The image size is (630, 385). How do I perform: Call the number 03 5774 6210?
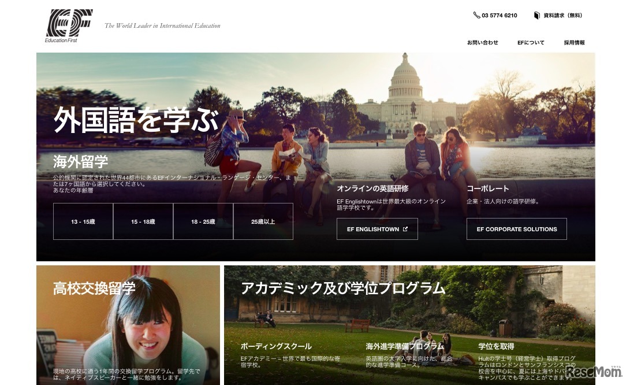(499, 16)
